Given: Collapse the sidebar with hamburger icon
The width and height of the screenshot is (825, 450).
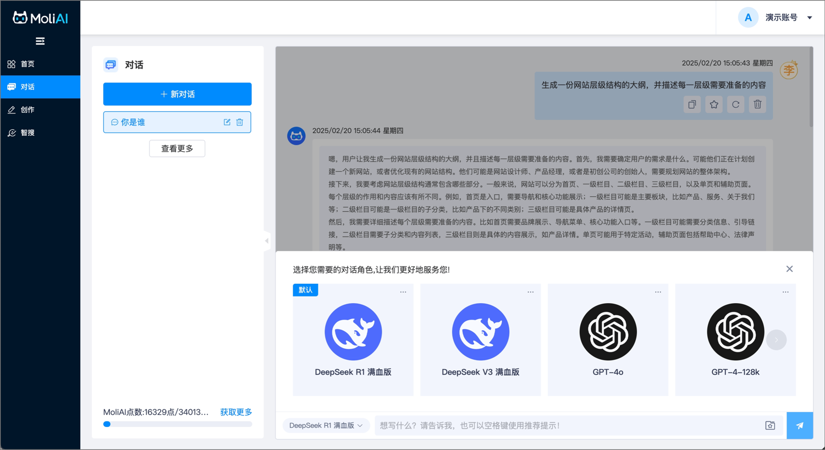Looking at the screenshot, I should [40, 41].
